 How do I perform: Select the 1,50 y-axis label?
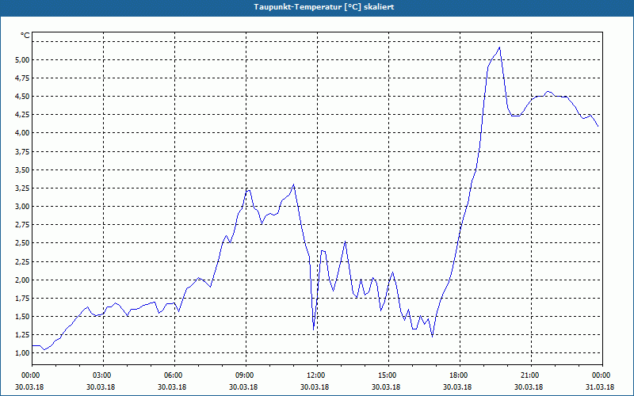coord(23,316)
